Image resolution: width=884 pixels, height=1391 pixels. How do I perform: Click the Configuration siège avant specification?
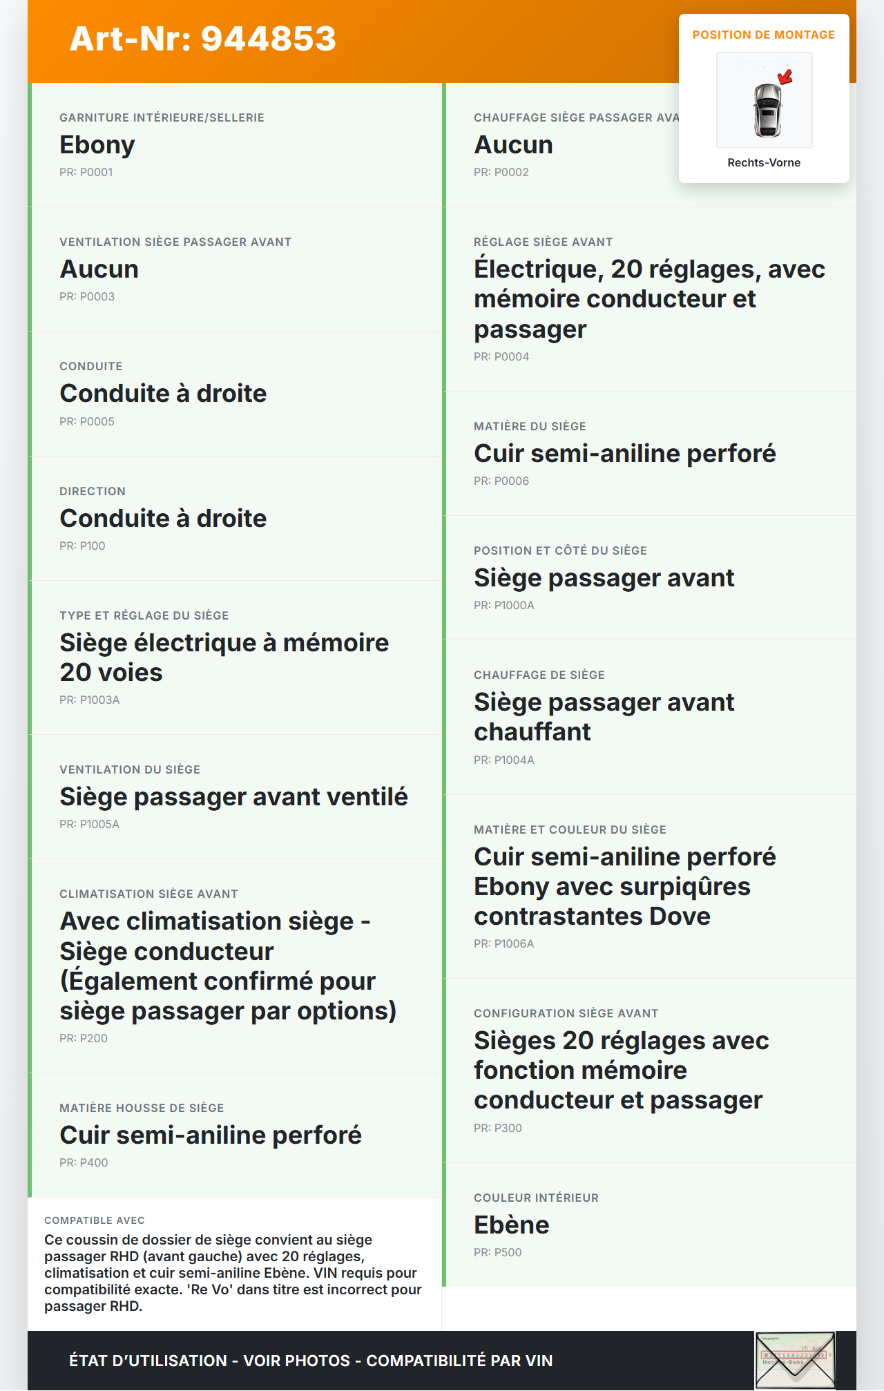[x=622, y=1070]
